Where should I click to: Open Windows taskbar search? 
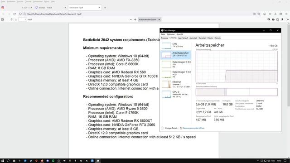coord(8,161)
